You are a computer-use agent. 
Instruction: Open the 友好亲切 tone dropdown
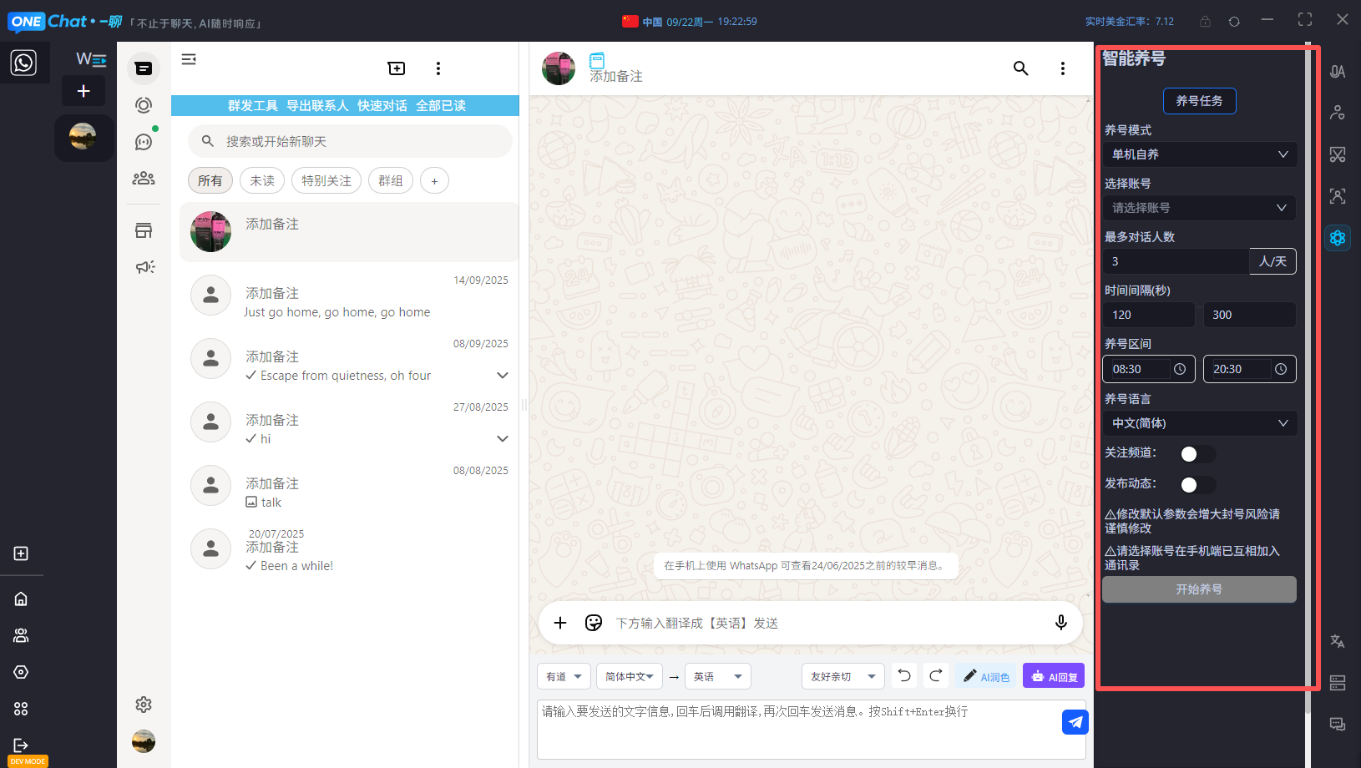842,676
